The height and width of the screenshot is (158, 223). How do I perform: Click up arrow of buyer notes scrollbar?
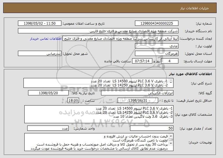click(x=171, y=135)
